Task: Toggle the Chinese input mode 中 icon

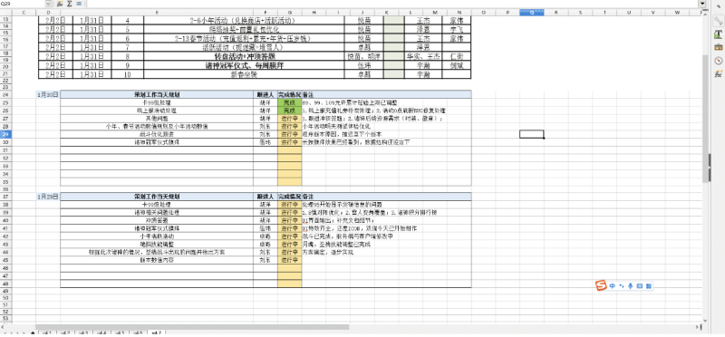Action: 613,286
